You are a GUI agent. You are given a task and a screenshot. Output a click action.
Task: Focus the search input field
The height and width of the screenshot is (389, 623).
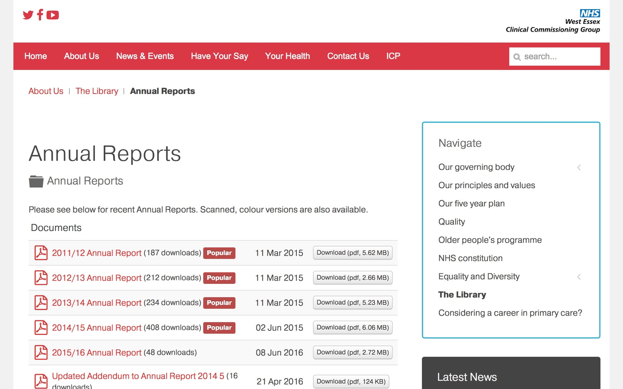pos(559,57)
